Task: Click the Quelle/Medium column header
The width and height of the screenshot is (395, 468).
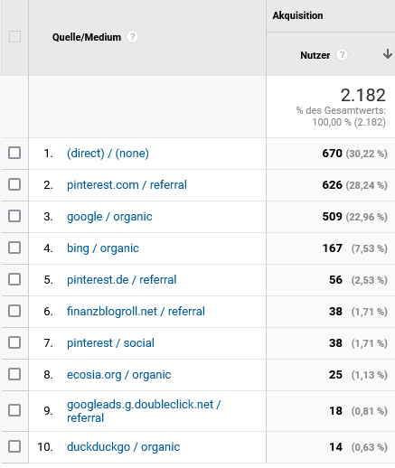Action: (x=87, y=37)
